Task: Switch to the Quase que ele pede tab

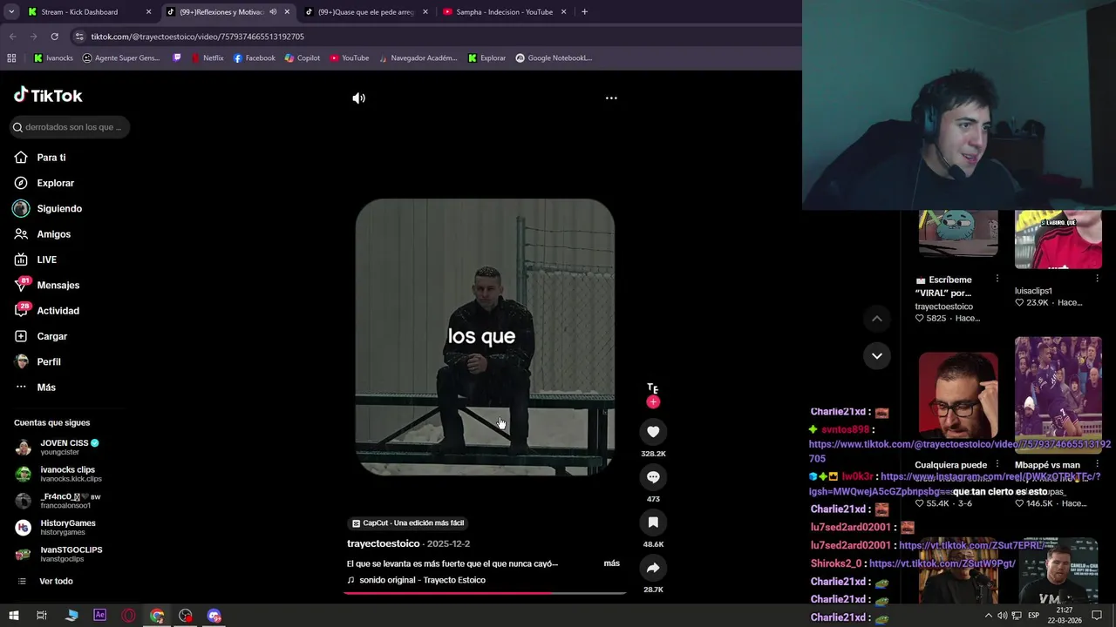Action: [x=366, y=12]
